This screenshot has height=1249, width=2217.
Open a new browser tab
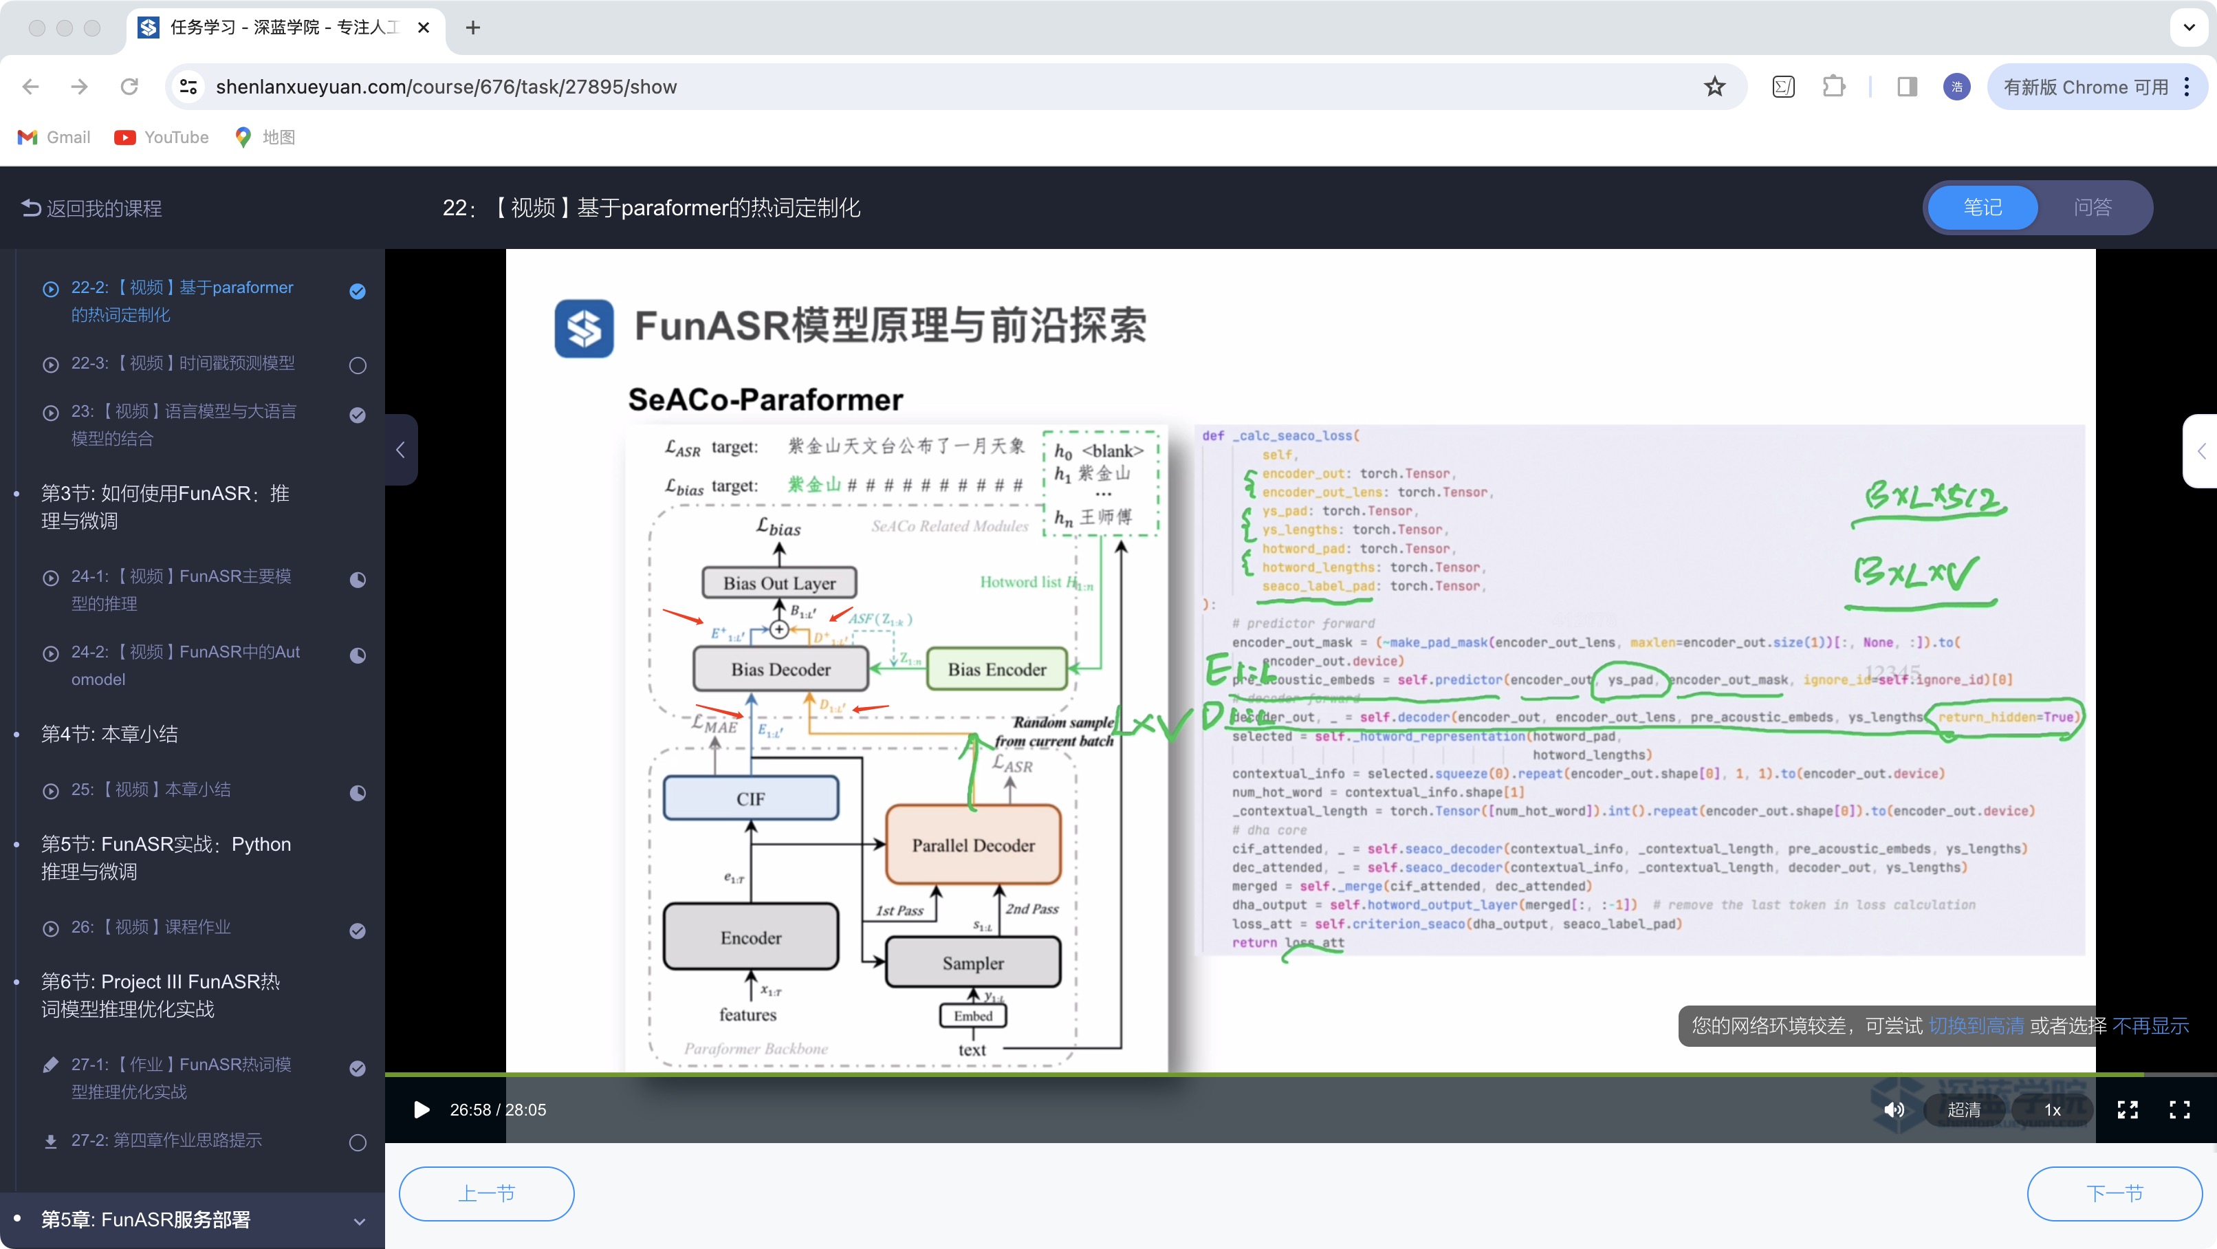pyautogui.click(x=472, y=28)
